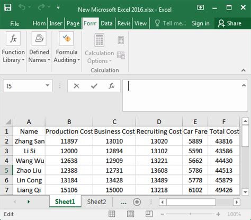Switch to the Sheet2 tab
This screenshot has width=251, height=220.
point(96,201)
